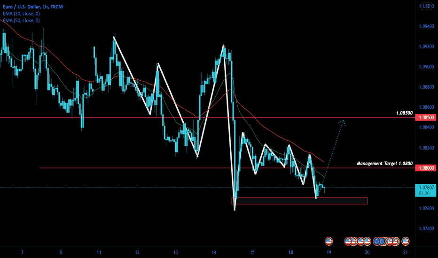Image resolution: width=438 pixels, height=258 pixels.
Task: Click date 12 on the time axis
Action: click(137, 252)
